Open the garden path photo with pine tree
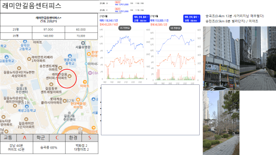Viewport: 276px width, 155px height. (221, 123)
